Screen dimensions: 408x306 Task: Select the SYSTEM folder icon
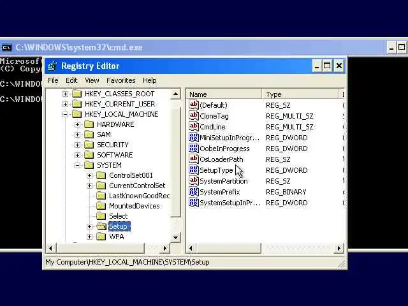coord(89,165)
